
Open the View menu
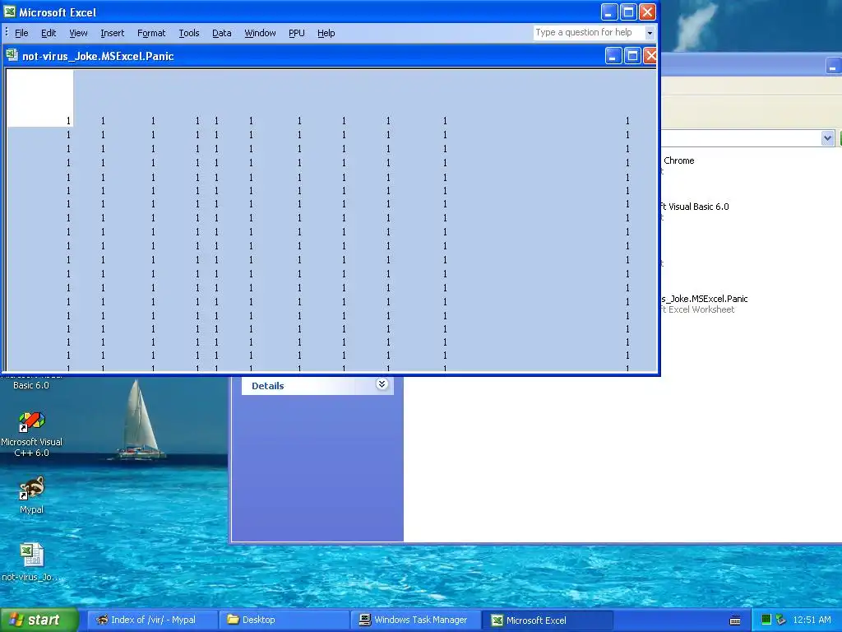click(78, 33)
